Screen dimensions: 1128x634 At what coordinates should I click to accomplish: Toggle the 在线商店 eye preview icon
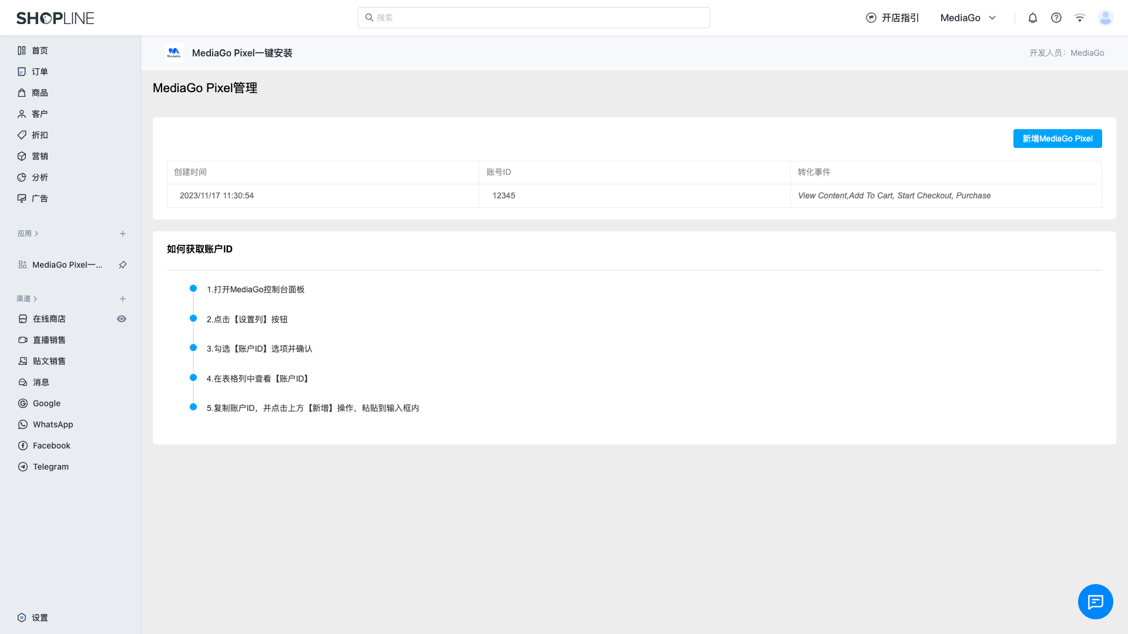tap(122, 319)
